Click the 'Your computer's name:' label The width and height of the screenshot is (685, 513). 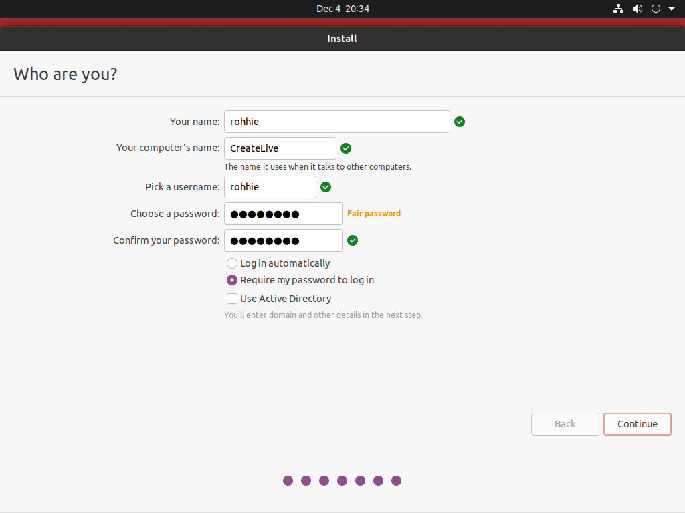pos(168,148)
